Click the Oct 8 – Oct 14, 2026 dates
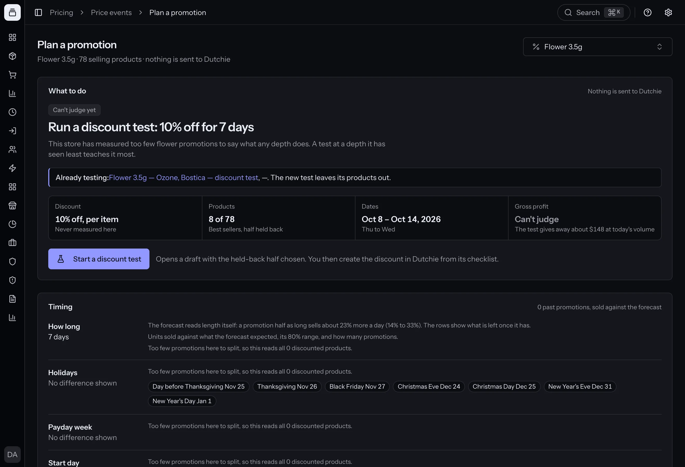The height and width of the screenshot is (467, 685). tap(401, 219)
